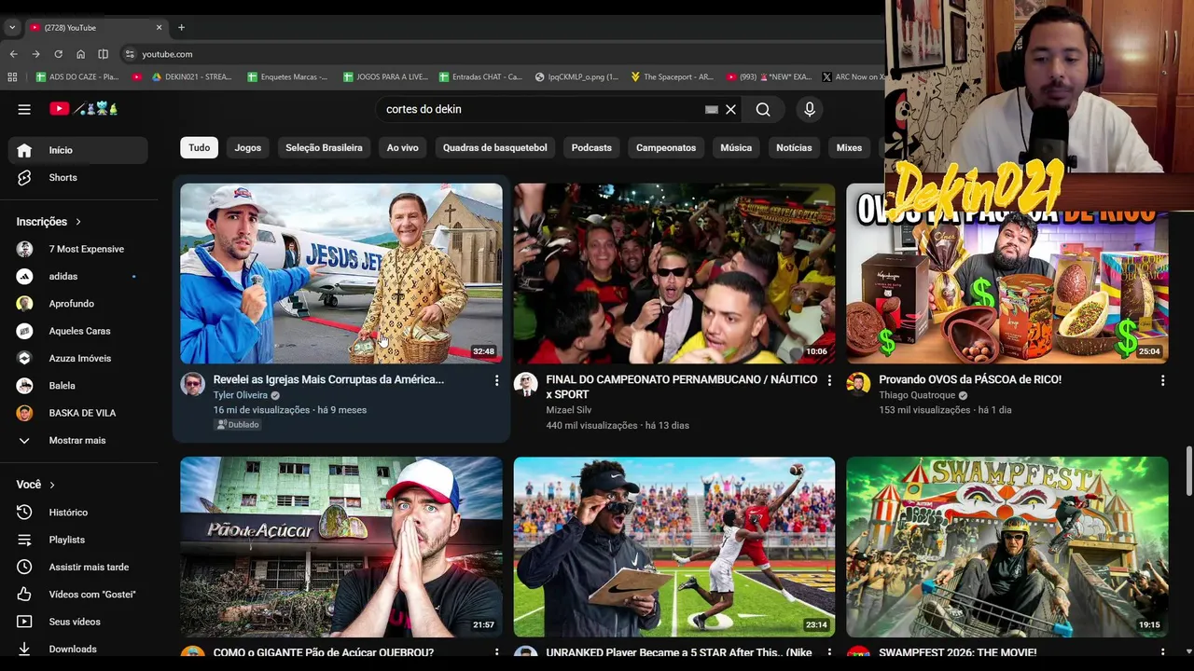Viewport: 1194px width, 671px height.
Task: Start voice search with the microphone icon
Action: point(810,109)
